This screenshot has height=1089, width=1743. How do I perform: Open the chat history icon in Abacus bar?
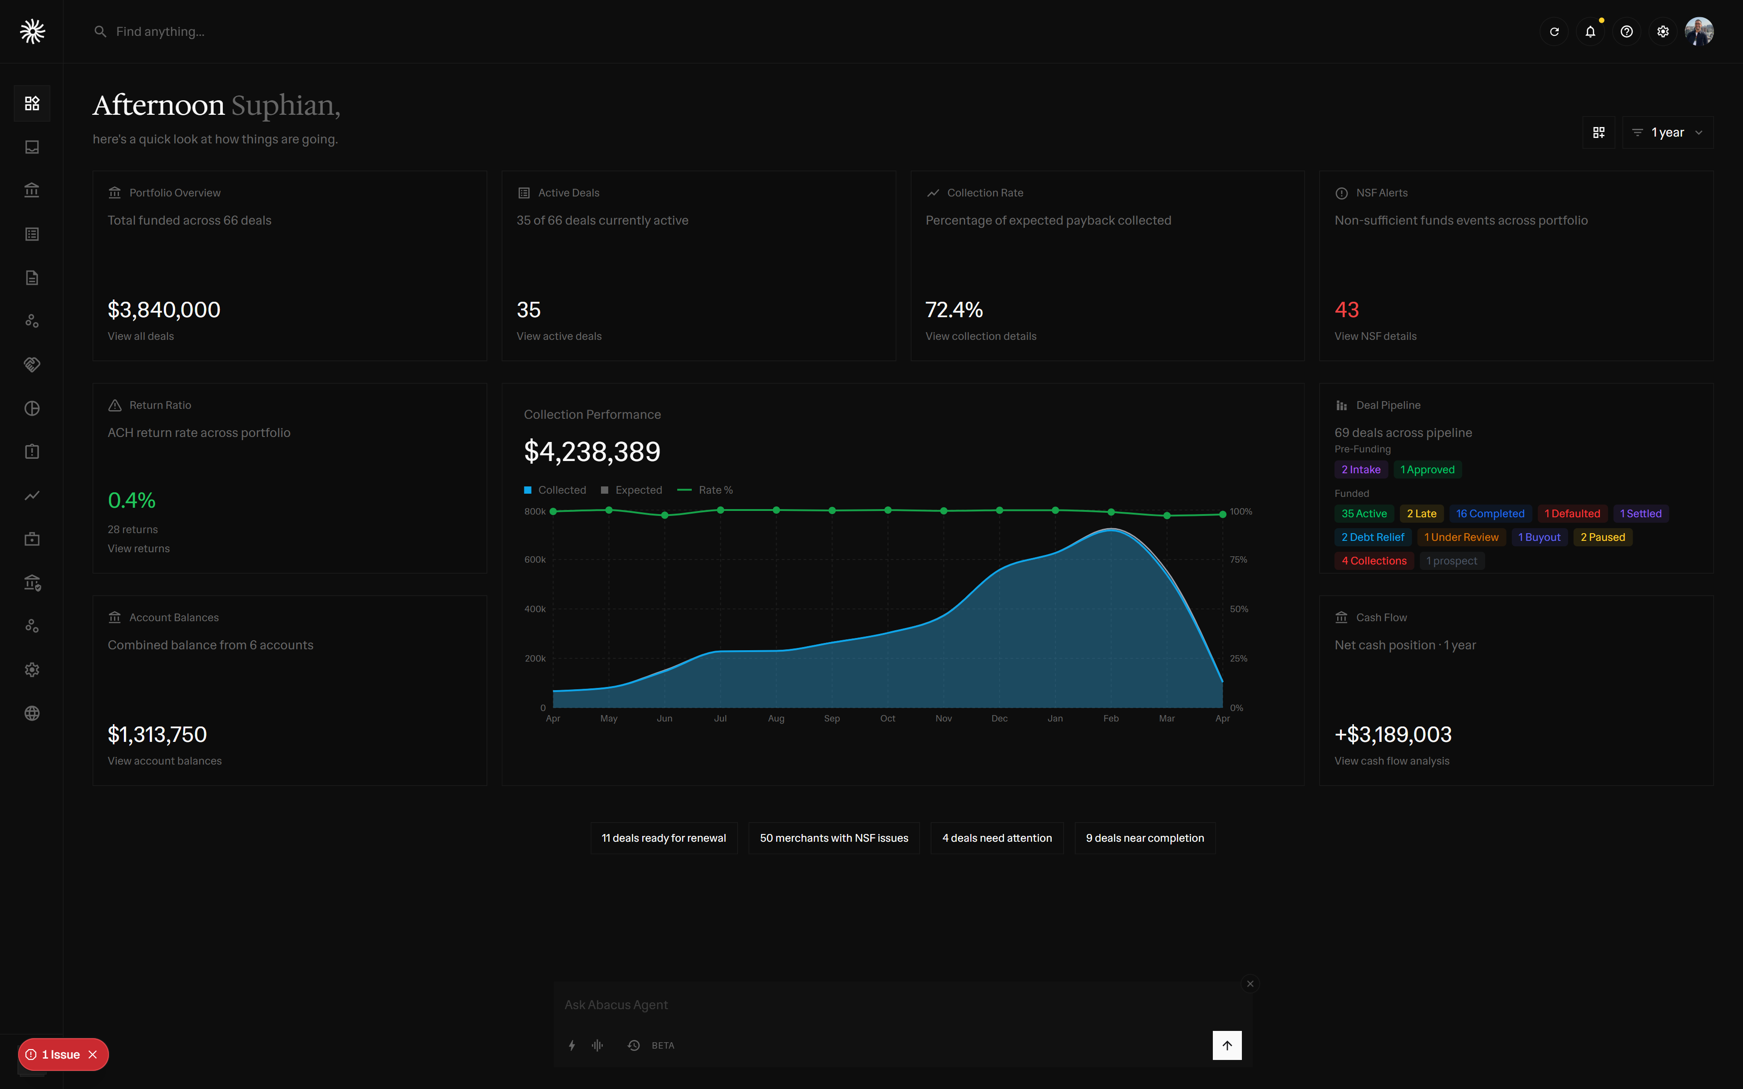pos(633,1045)
